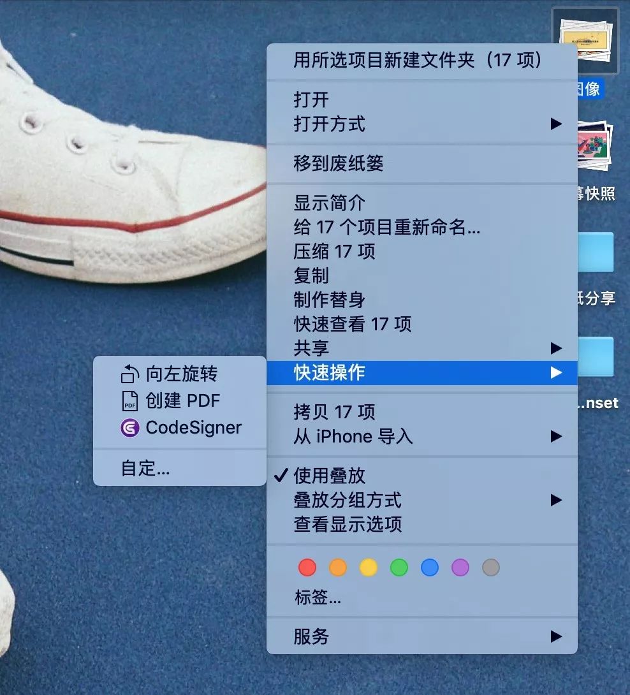Expand the 共享 submenu arrow
The height and width of the screenshot is (695, 630).
click(x=556, y=348)
